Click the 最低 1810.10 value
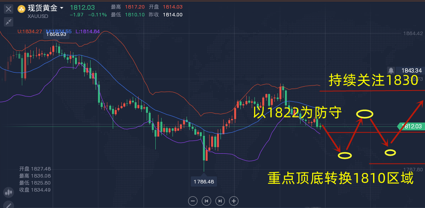This screenshot has height=208, width=425. (x=135, y=15)
